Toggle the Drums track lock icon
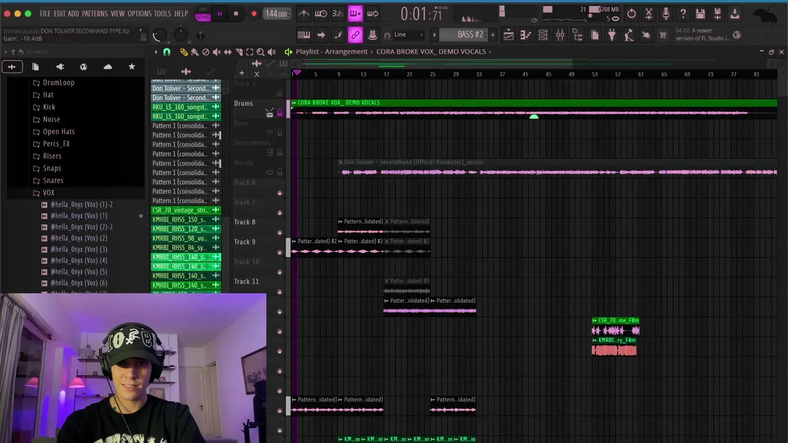Image resolution: width=788 pixels, height=443 pixels. click(x=279, y=113)
